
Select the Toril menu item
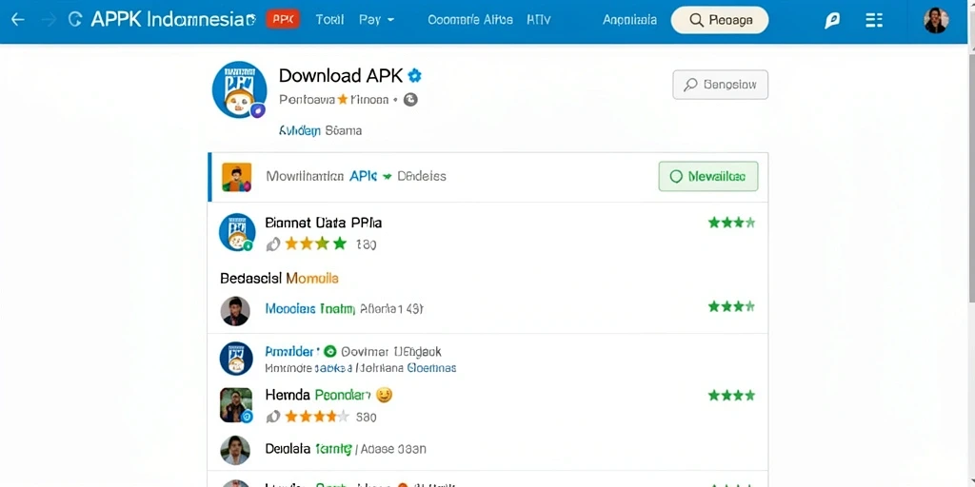pos(329,20)
